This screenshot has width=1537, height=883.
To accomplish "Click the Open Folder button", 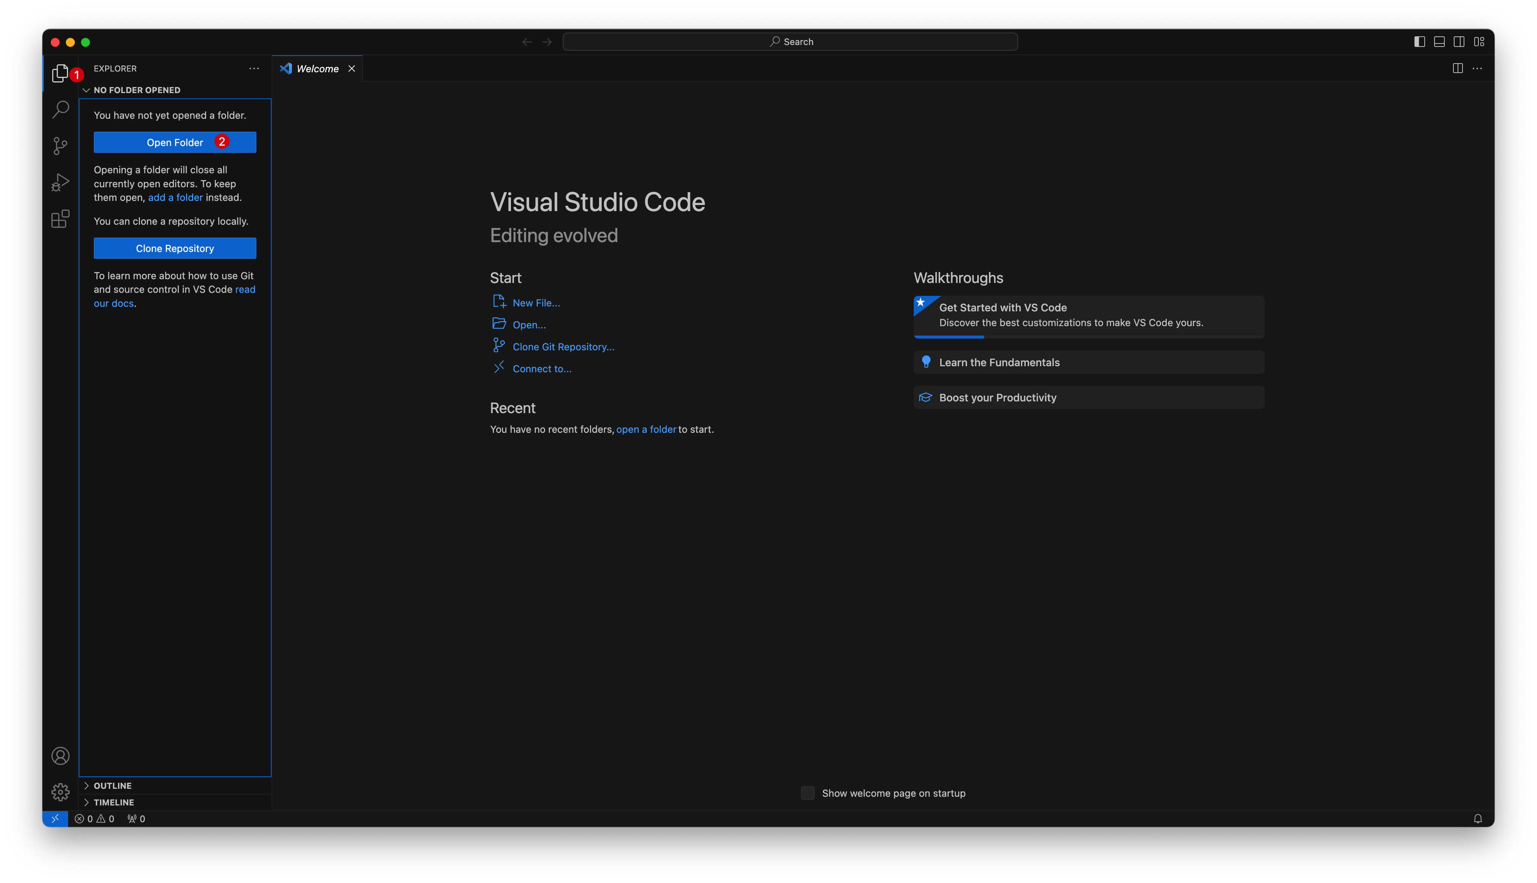I will [174, 141].
